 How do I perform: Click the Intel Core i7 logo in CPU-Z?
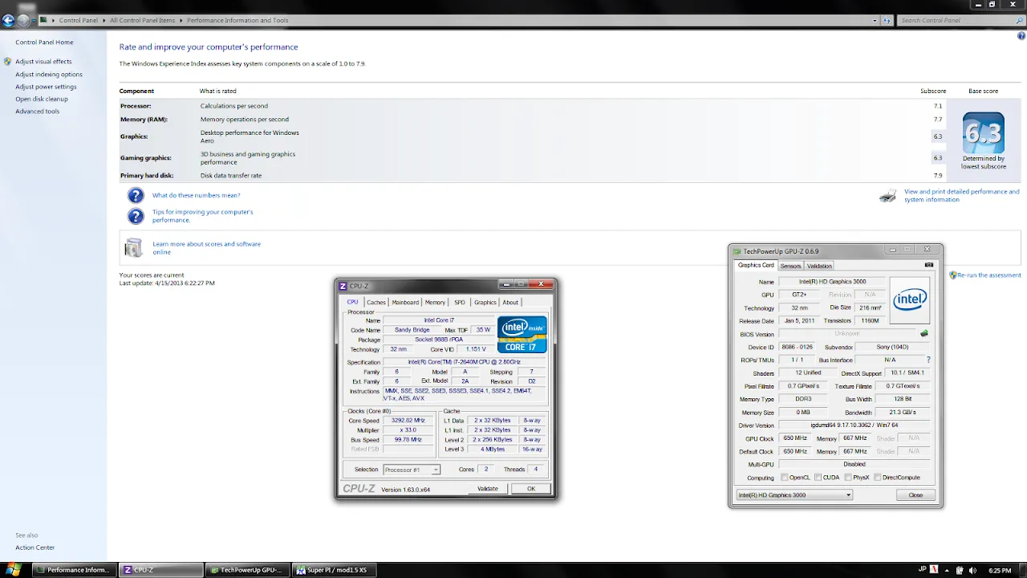click(522, 335)
